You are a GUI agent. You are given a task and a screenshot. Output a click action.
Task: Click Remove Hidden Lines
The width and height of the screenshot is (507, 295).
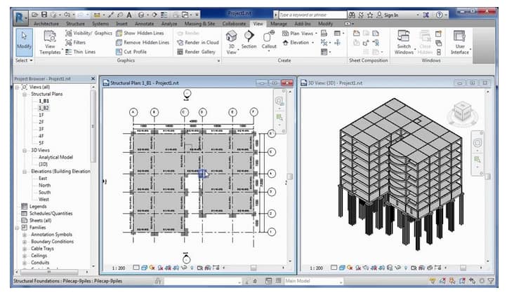click(x=143, y=43)
